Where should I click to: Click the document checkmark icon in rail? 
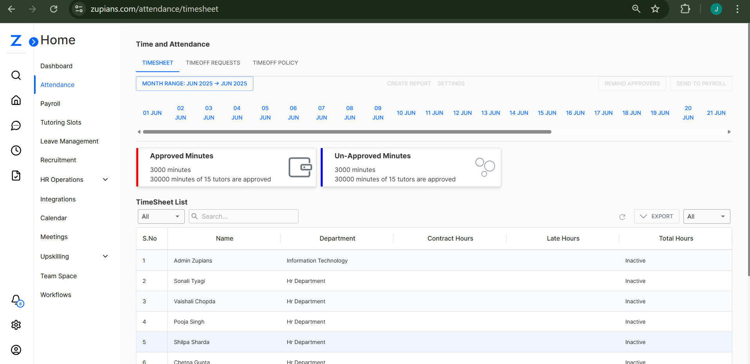click(16, 176)
